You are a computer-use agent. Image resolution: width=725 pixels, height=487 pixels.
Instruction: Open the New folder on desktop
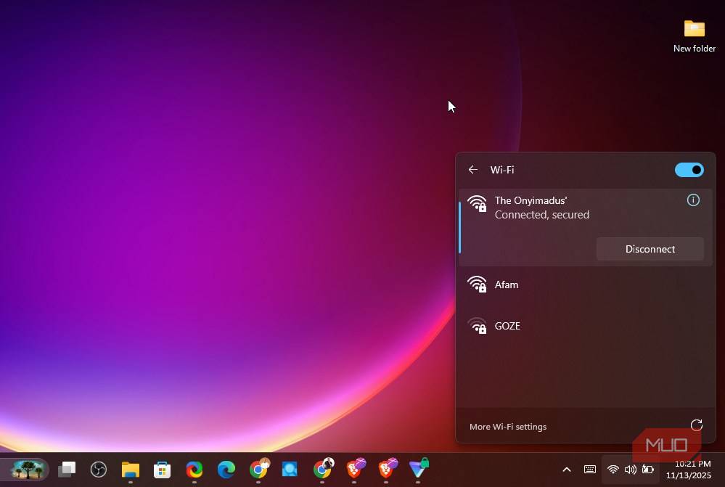pos(694,36)
